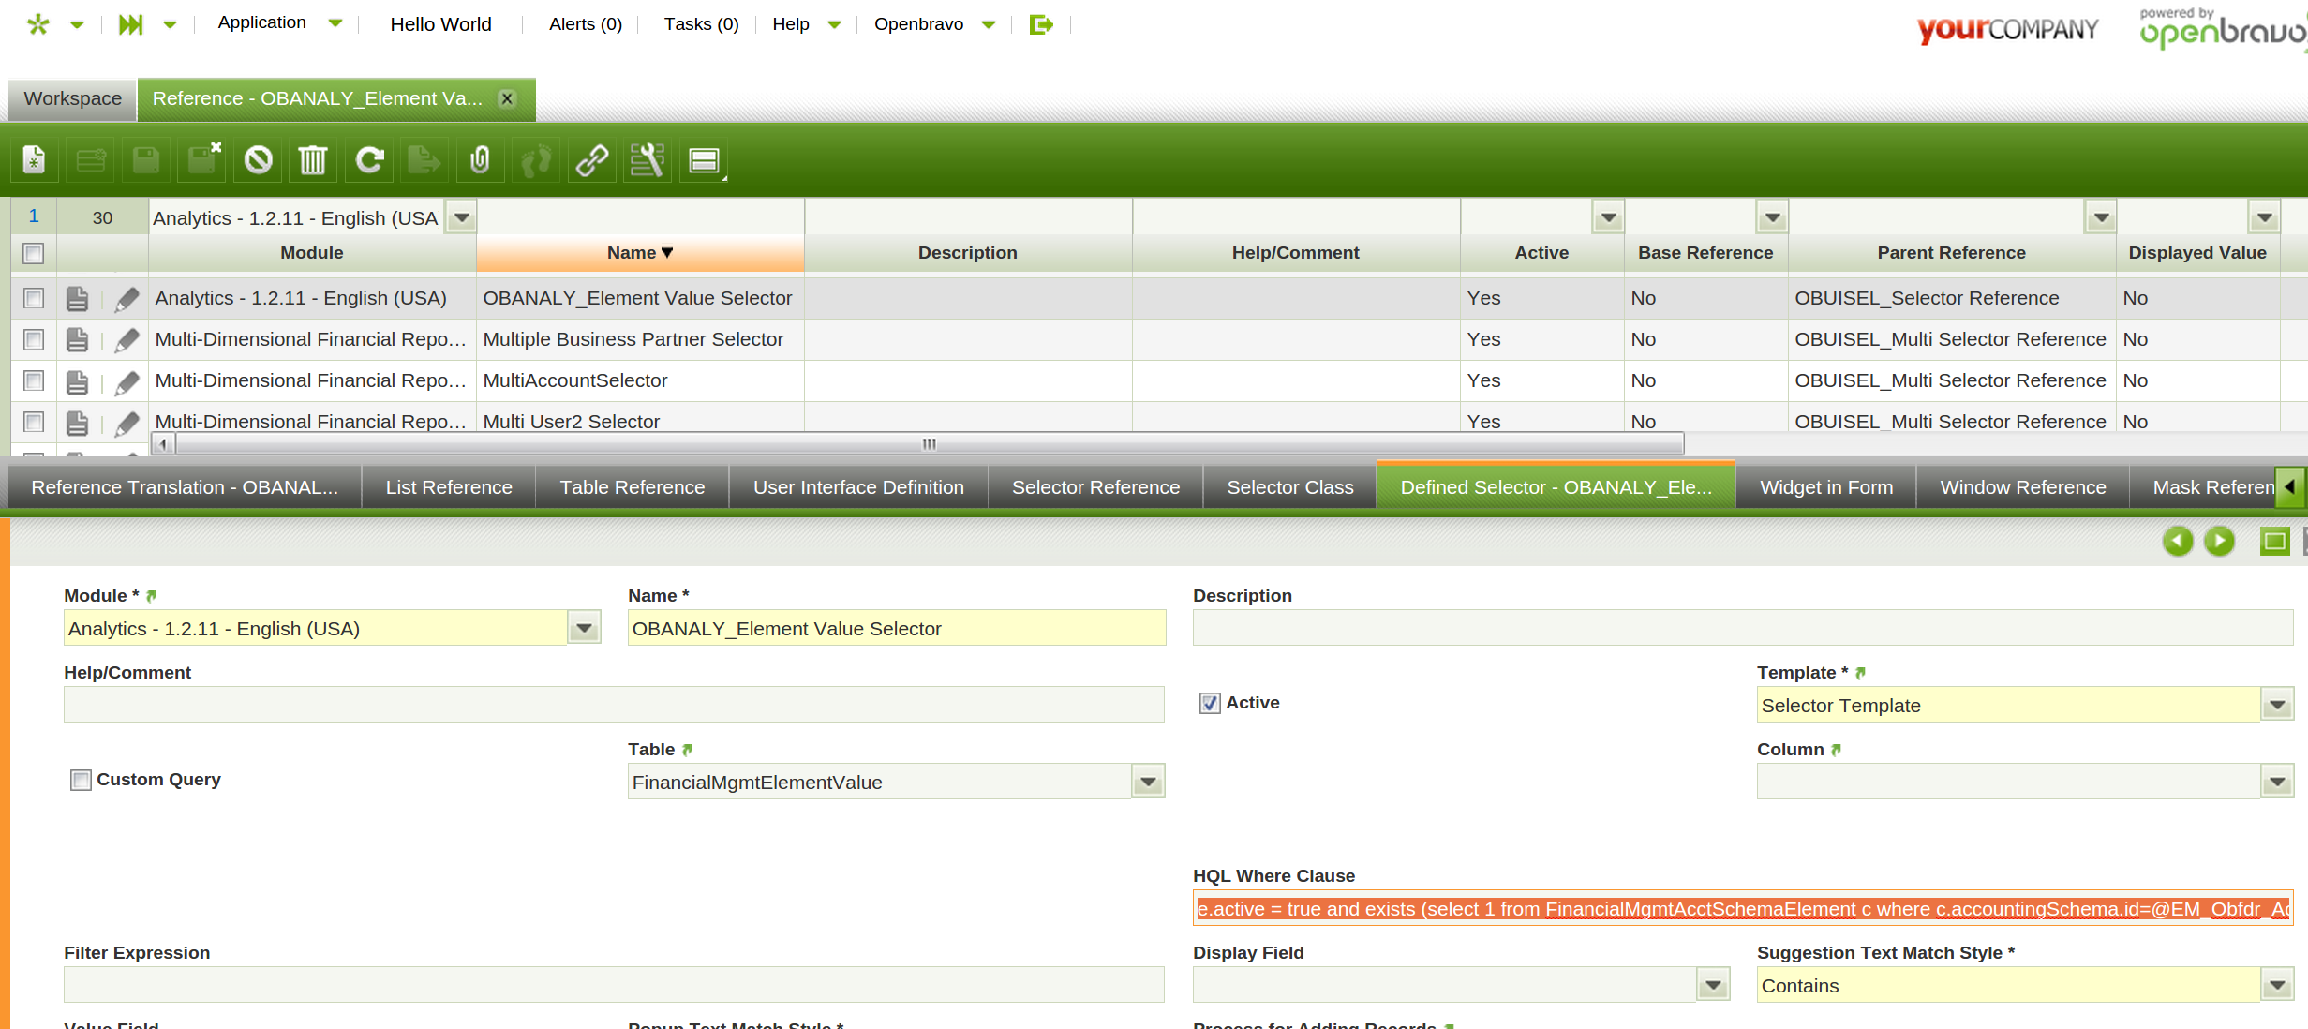Click the pencil edit icon on MultiAccountSelector row

[127, 381]
